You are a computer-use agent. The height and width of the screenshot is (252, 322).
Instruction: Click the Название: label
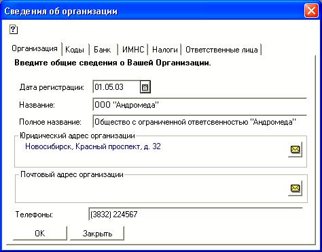(37, 105)
